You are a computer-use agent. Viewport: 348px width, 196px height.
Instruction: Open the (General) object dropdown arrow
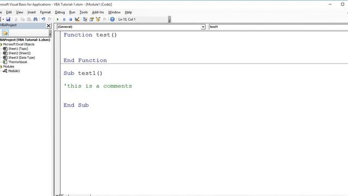click(x=203, y=27)
